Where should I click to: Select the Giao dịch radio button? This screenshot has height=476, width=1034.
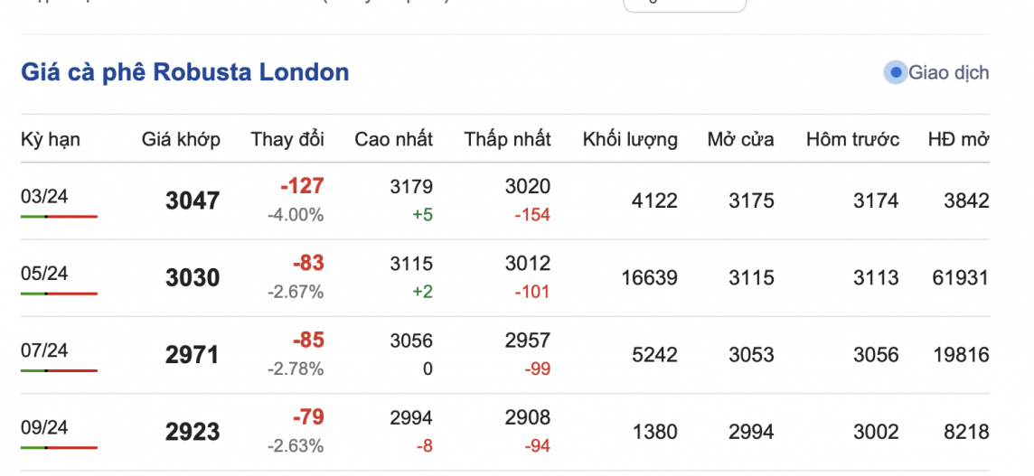pos(895,73)
